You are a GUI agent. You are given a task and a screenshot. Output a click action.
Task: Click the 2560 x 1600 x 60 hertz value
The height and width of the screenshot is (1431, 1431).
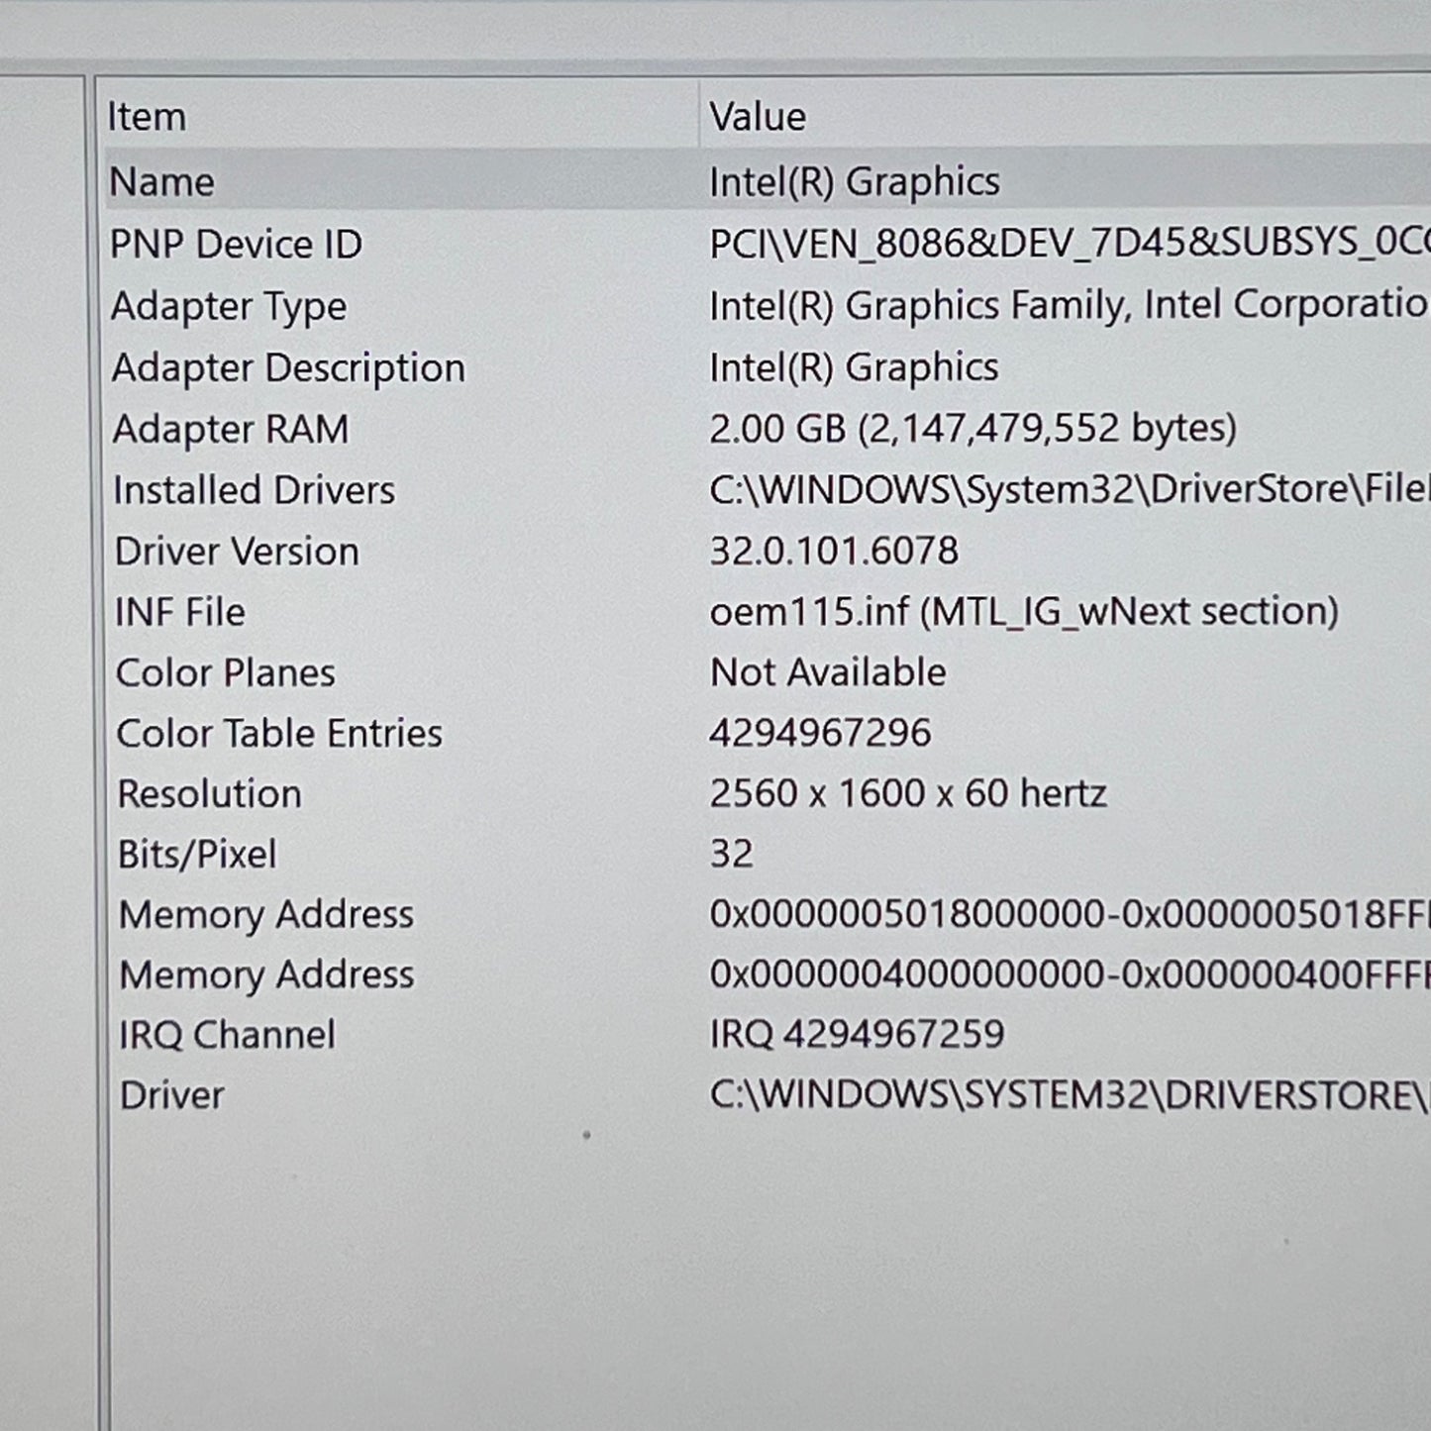tap(908, 793)
